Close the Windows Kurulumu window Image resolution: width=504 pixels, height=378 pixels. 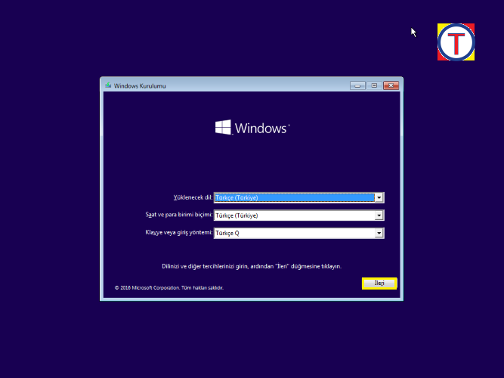tap(391, 85)
